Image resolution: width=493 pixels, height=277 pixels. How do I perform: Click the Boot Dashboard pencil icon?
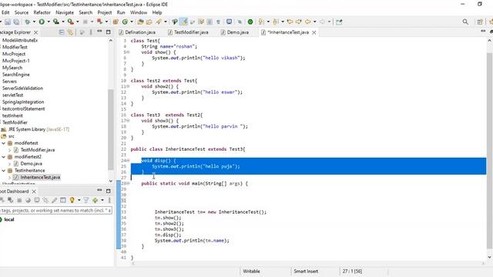click(x=54, y=200)
